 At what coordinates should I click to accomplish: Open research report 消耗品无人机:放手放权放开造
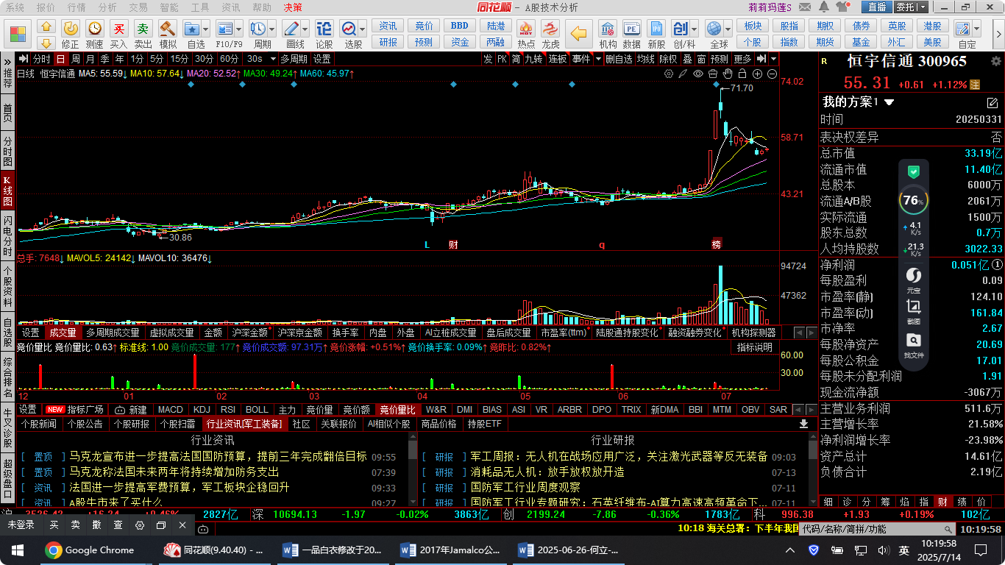[547, 472]
